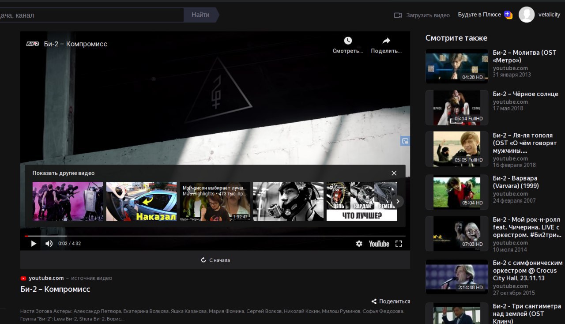Select the 'ЧТО ЛУЧШЕ?' suggested thumbnail
The image size is (565, 324).
(x=362, y=201)
